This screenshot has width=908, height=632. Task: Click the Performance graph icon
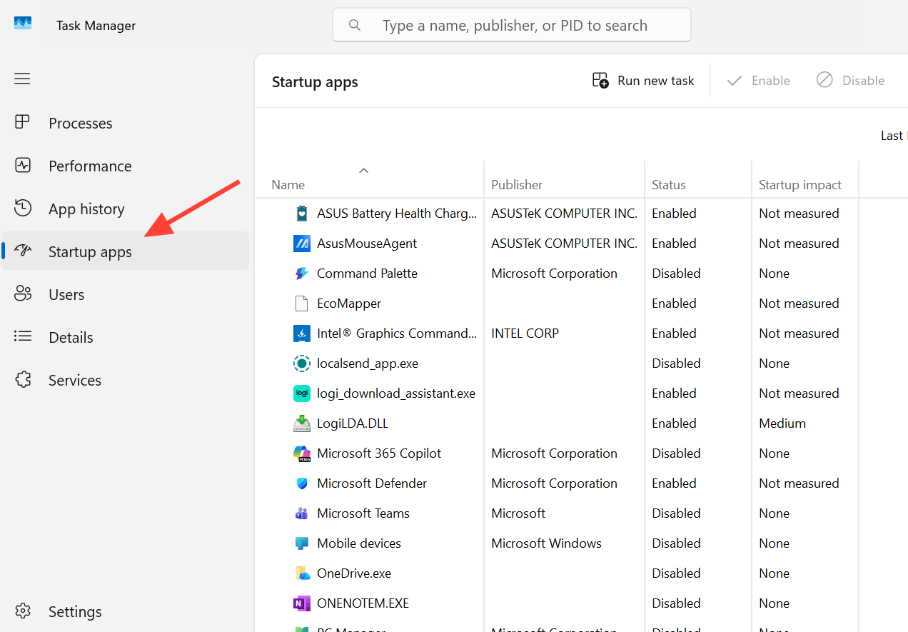(23, 165)
